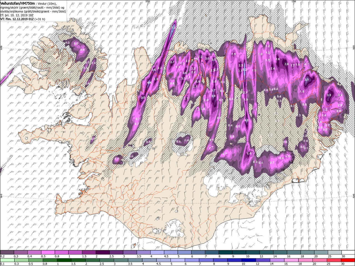Click the 'rigning/skúrir' line of the header
Image resolution: width=355 pixels, height=266 pixels.
(x=33, y=7)
